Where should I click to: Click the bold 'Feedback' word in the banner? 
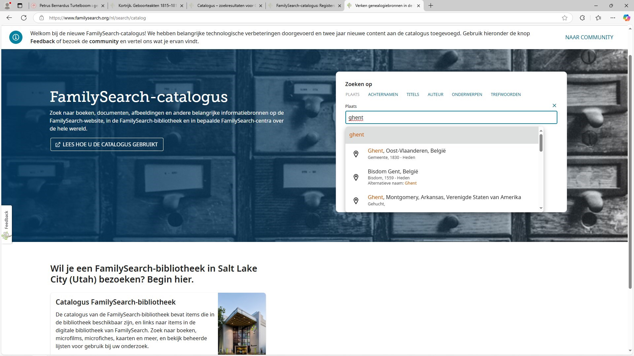point(43,42)
